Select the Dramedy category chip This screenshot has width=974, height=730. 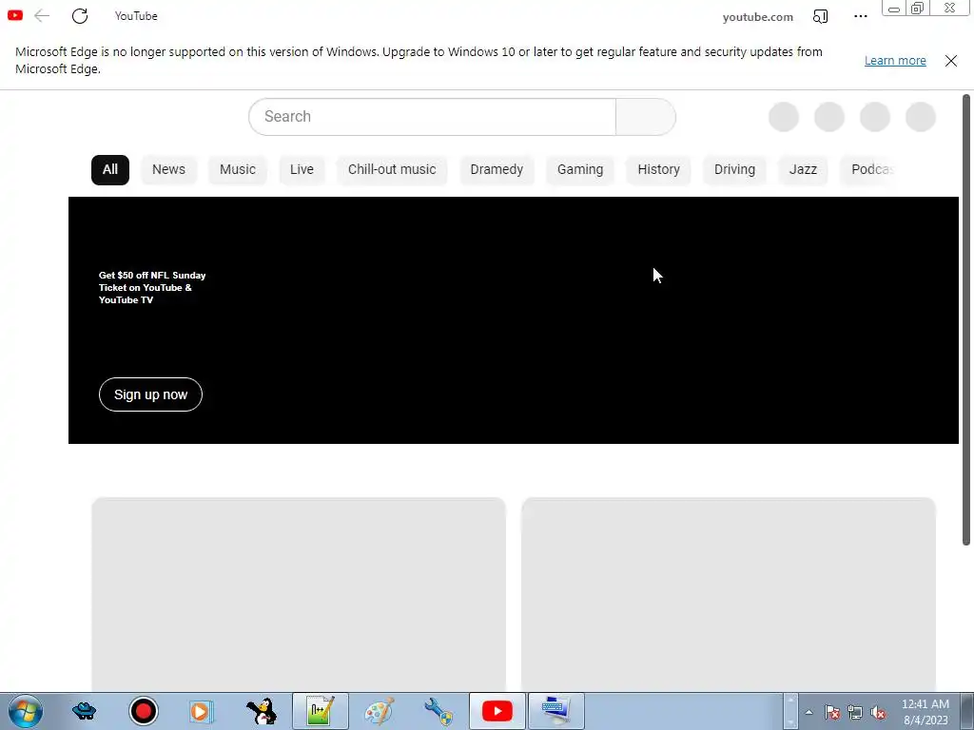click(x=497, y=169)
